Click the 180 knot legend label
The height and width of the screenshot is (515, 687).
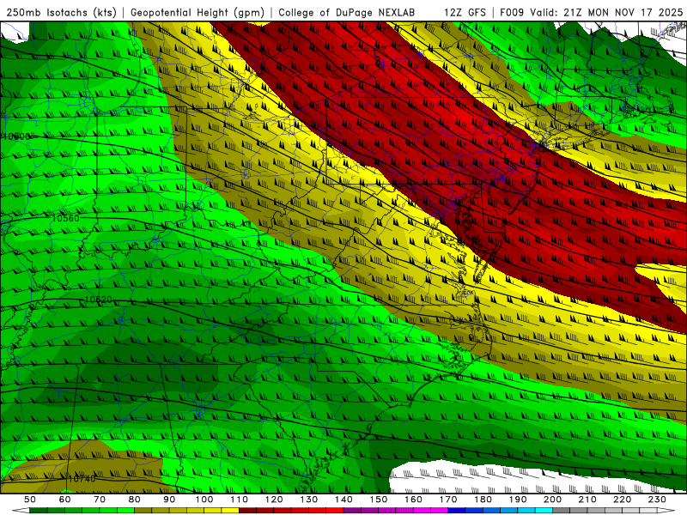tap(483, 500)
